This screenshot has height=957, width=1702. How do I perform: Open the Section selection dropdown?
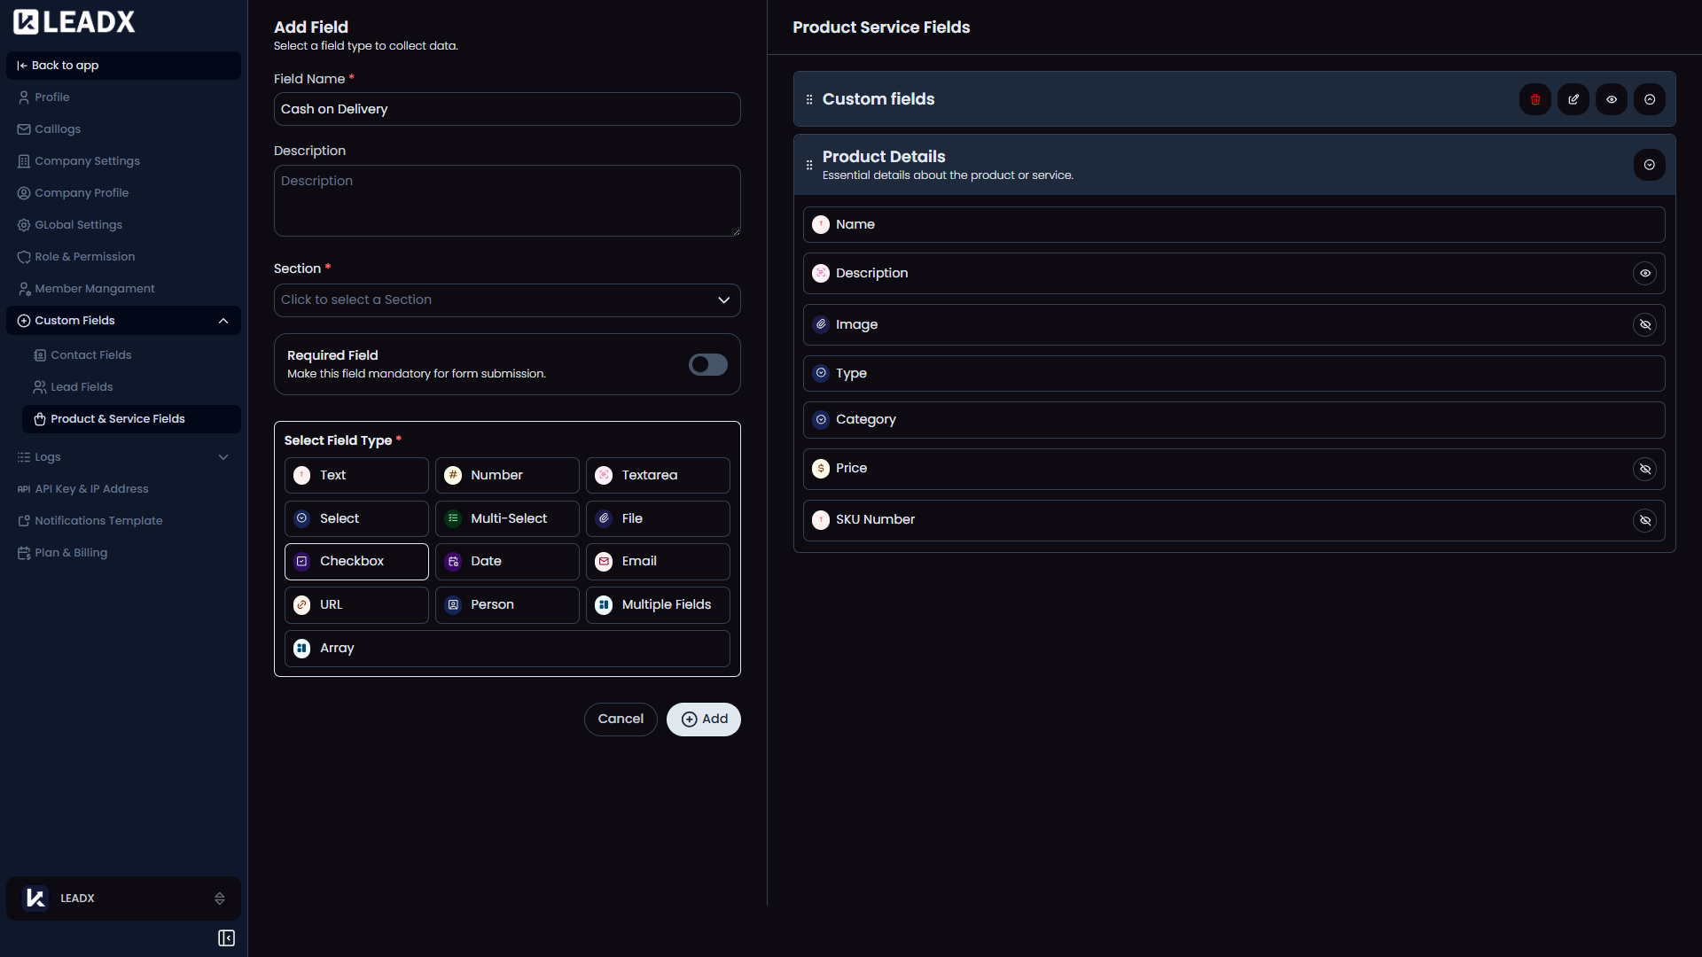click(x=506, y=300)
